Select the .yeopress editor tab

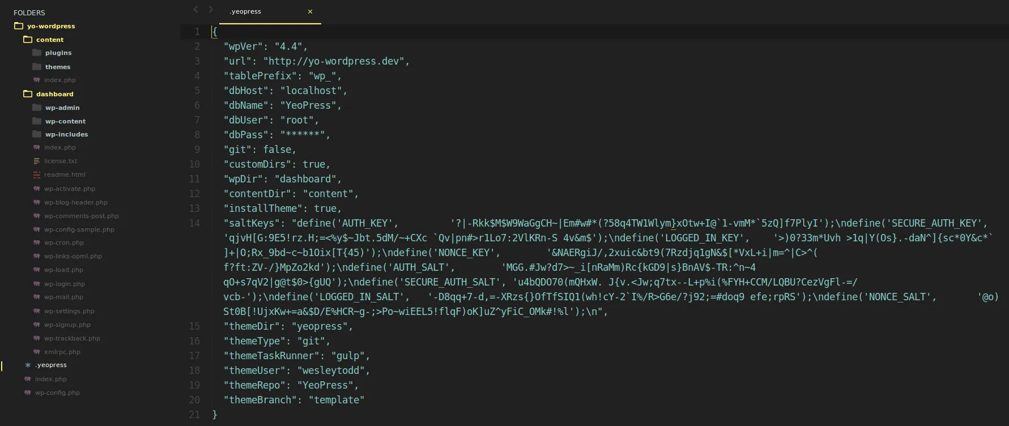click(270, 12)
